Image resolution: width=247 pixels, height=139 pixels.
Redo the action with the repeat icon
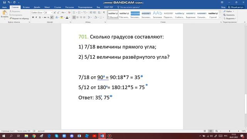pos(14,2)
